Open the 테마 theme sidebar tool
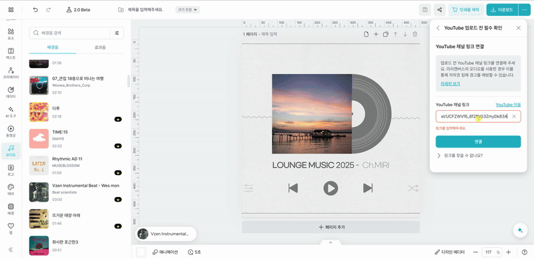Viewport: 534px width, 259px height. coord(11,190)
